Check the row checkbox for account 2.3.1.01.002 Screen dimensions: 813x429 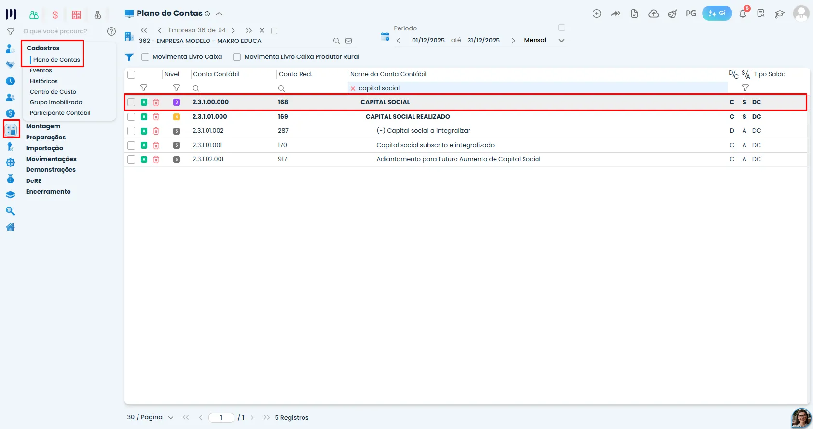(x=131, y=131)
